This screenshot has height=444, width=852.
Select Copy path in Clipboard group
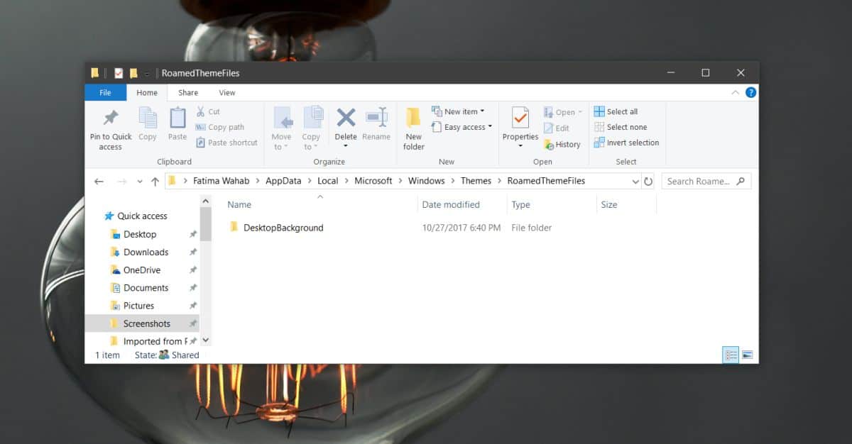click(x=219, y=127)
